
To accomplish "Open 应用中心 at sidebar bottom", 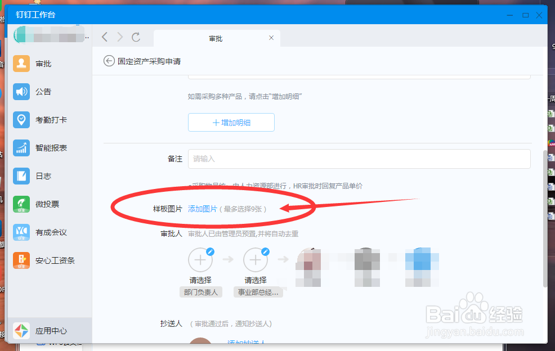I will 45,331.
